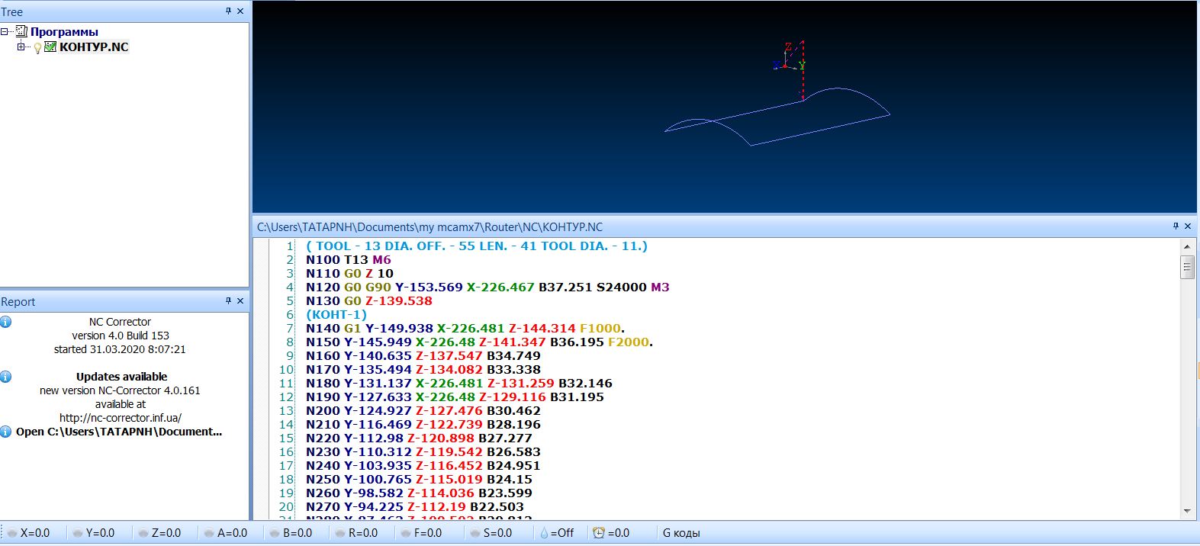Click the A=0.0 status bar indicator
Screen dimensions: 1200x546
(226, 533)
